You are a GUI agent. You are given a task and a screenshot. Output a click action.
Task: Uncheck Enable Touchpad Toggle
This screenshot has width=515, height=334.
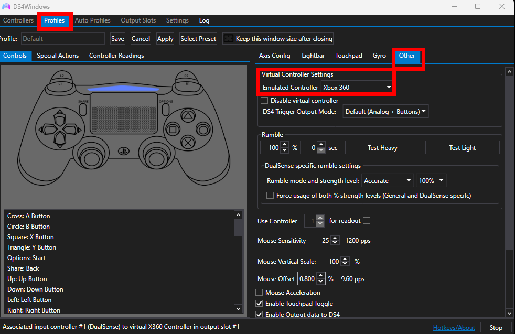click(x=259, y=304)
